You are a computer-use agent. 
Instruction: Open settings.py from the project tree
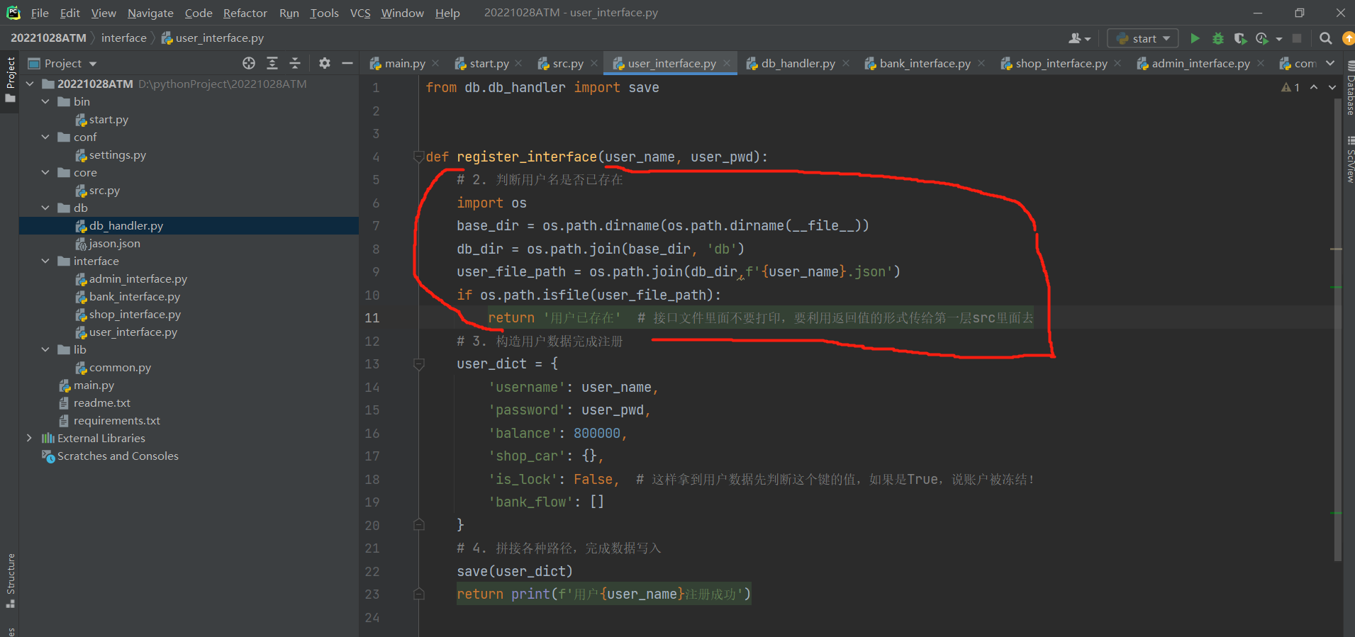(117, 154)
